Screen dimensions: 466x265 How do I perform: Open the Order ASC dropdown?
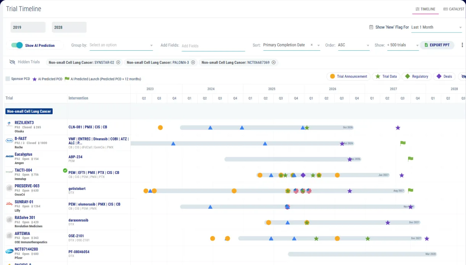click(x=354, y=45)
